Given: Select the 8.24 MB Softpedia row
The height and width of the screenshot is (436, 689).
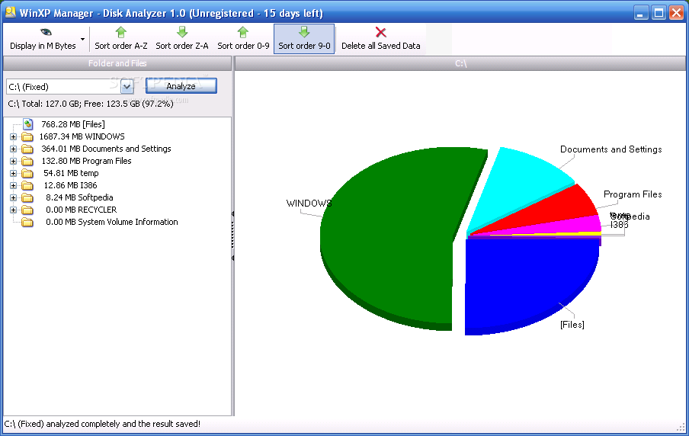Looking at the screenshot, I should click(x=79, y=197).
